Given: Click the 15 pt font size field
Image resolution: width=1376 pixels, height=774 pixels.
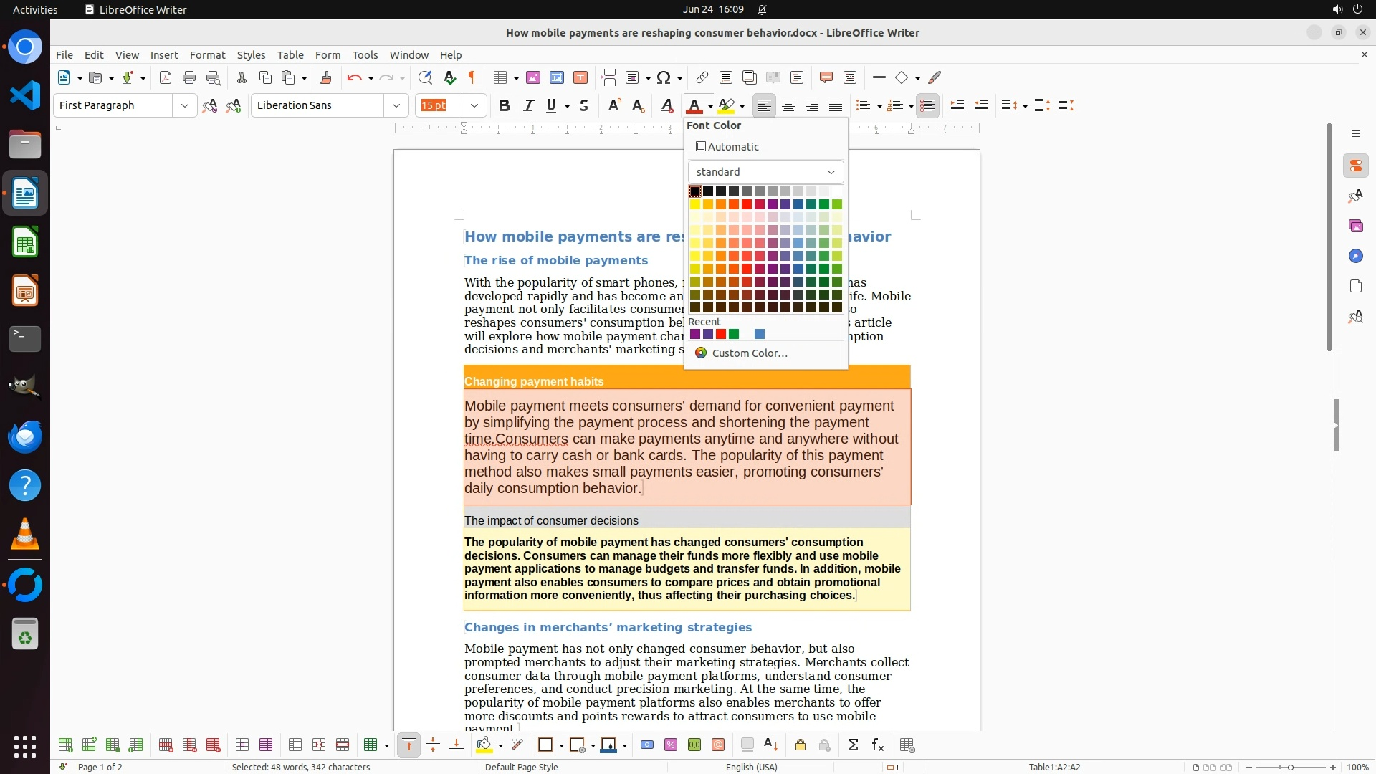Looking at the screenshot, I should pos(439,105).
